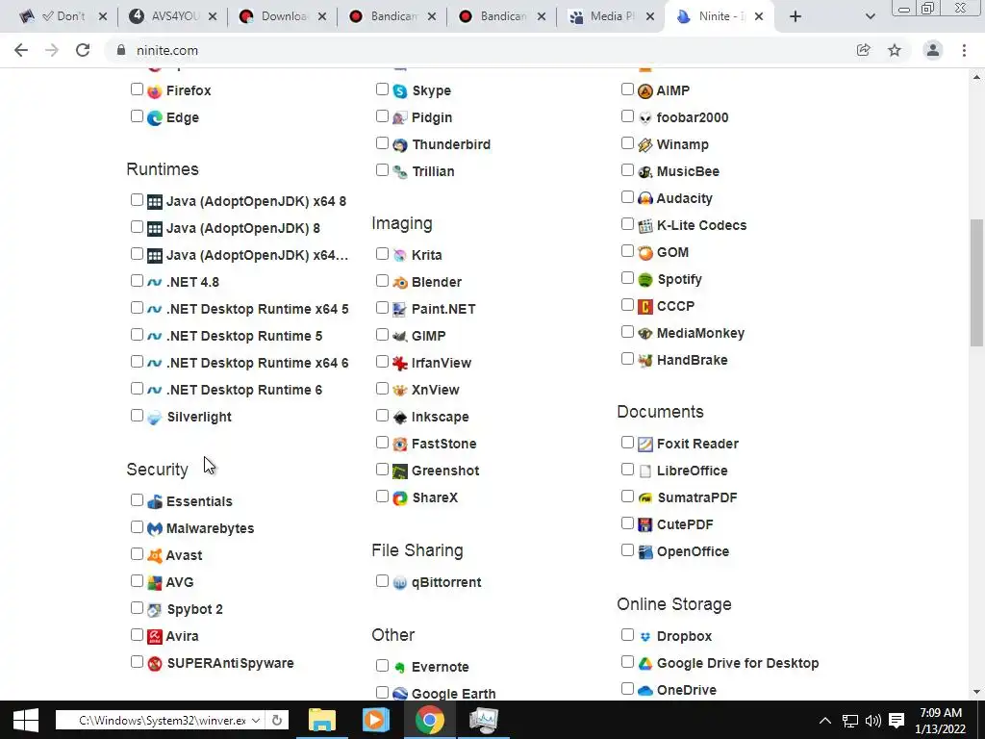Switch to the Media Pl tab
985x739 pixels.
[611, 16]
